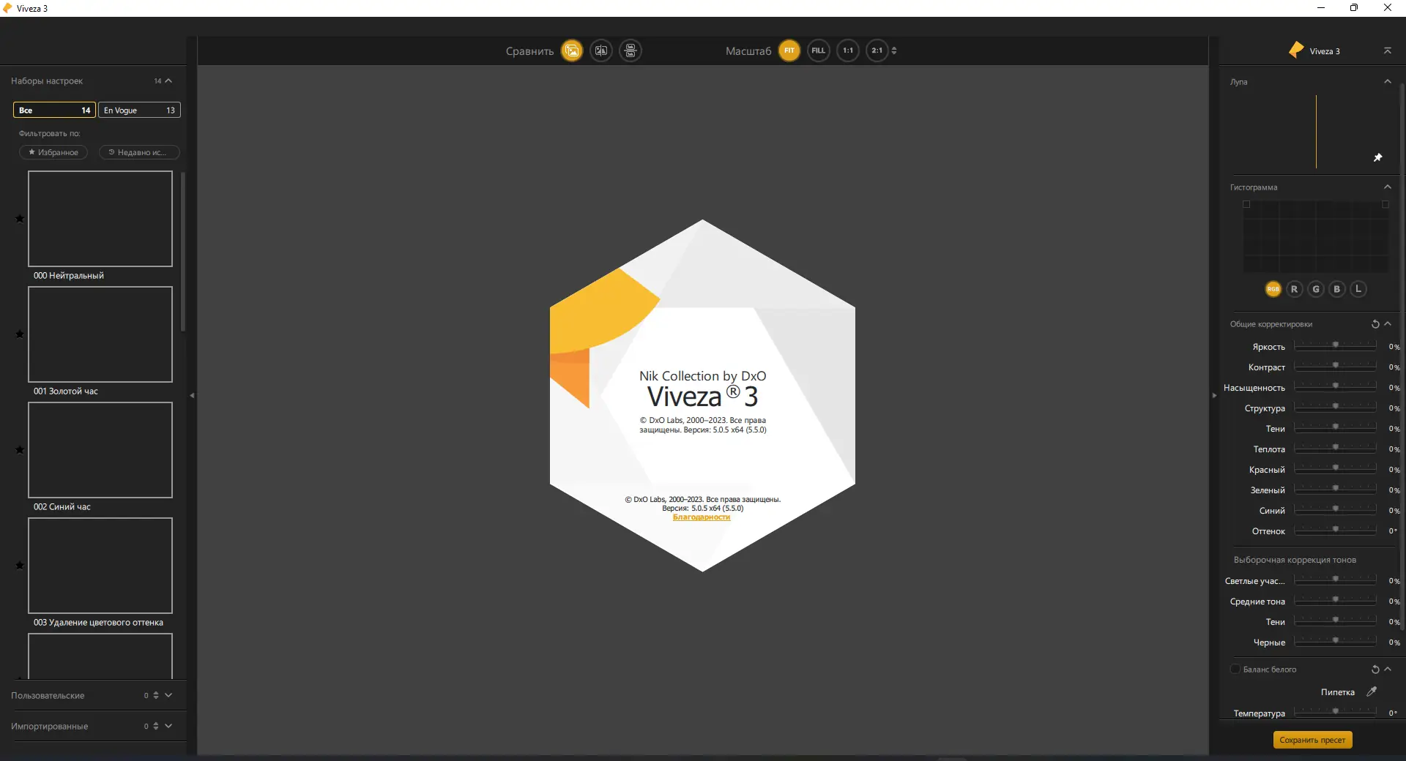The height and width of the screenshot is (761, 1406).
Task: Adjust the Структура slider
Action: click(1335, 406)
